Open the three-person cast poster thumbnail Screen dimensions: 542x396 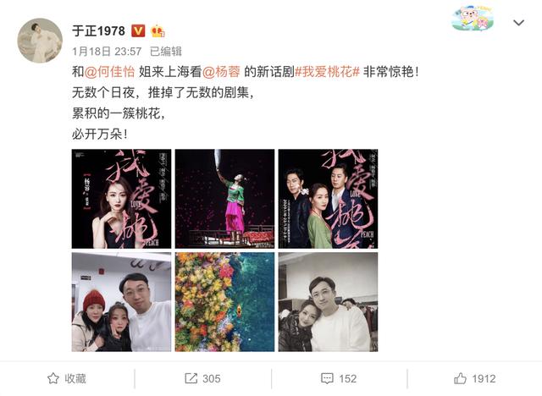pyautogui.click(x=328, y=199)
